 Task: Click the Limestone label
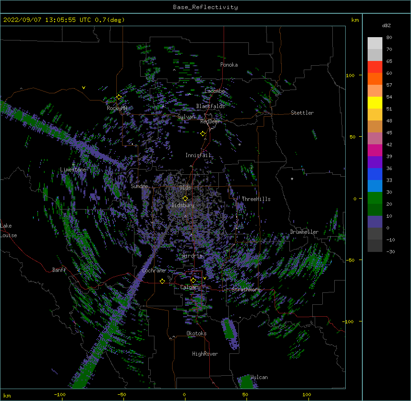click(x=73, y=170)
